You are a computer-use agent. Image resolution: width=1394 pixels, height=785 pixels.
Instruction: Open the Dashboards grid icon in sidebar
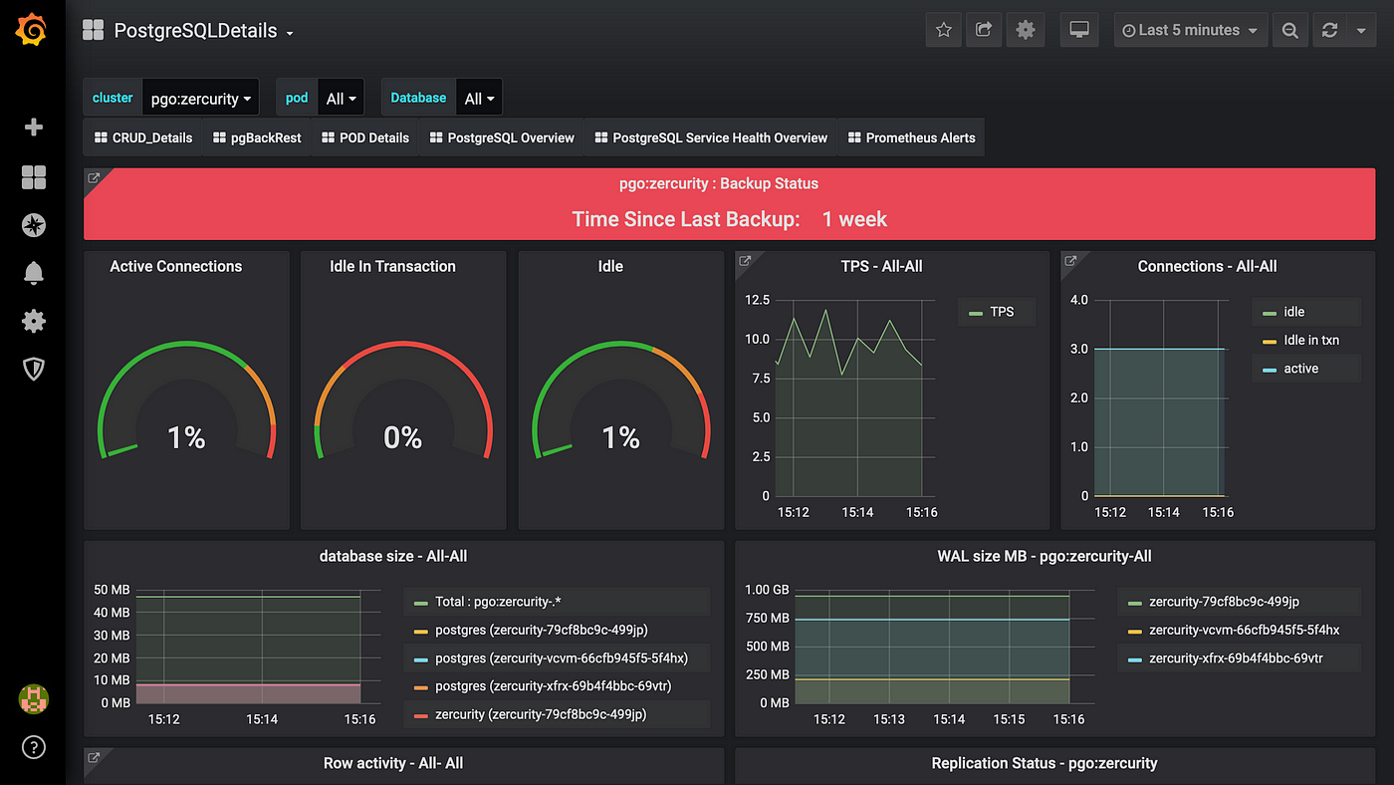tap(33, 177)
